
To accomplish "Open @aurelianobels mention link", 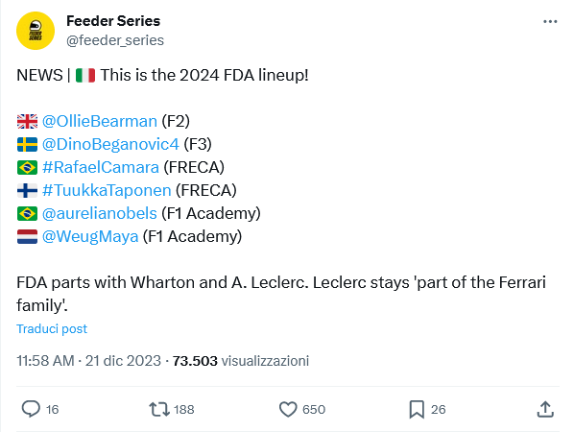I will pos(100,213).
